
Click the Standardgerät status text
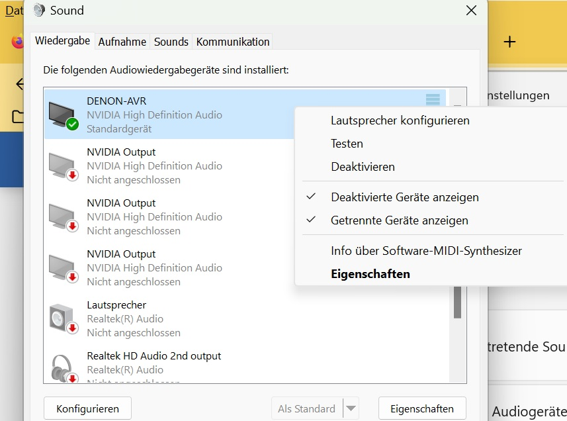pos(119,129)
